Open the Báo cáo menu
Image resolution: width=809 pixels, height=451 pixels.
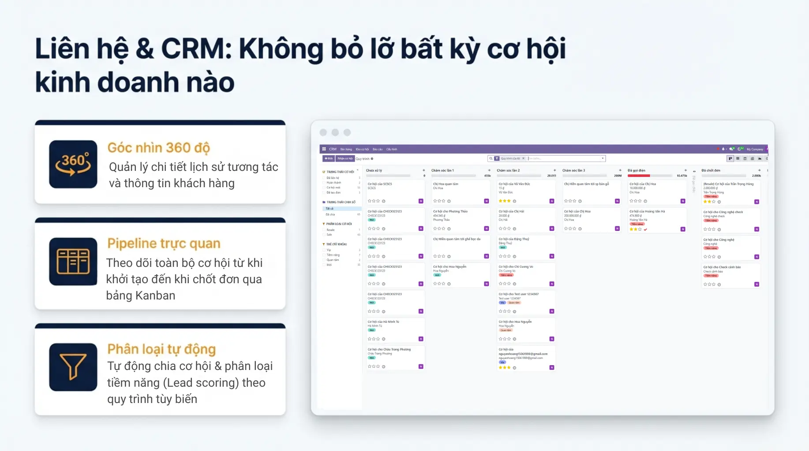378,149
